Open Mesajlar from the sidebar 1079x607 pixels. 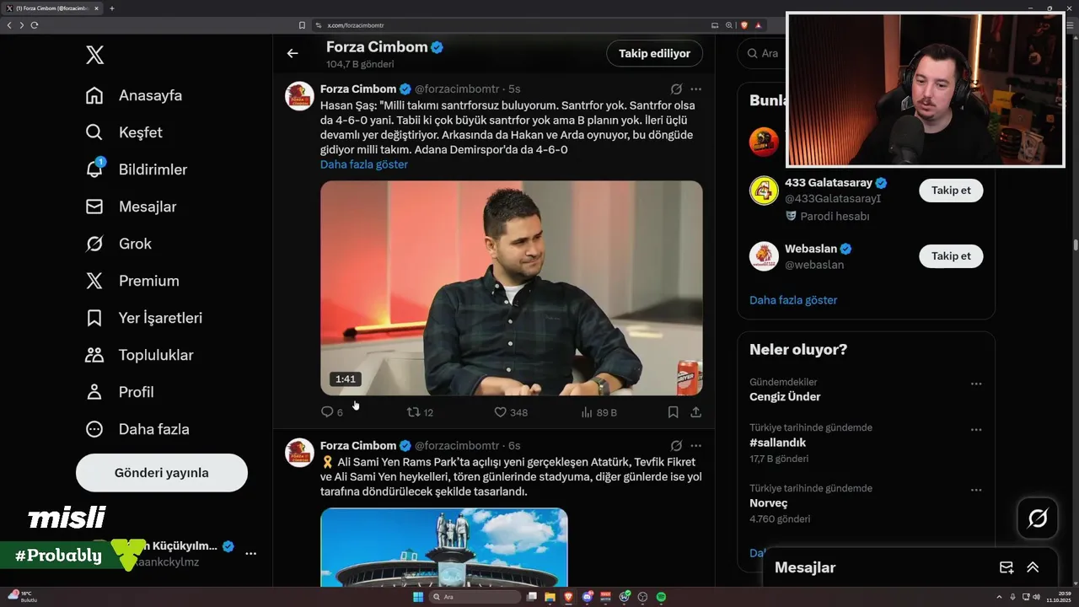point(131,207)
